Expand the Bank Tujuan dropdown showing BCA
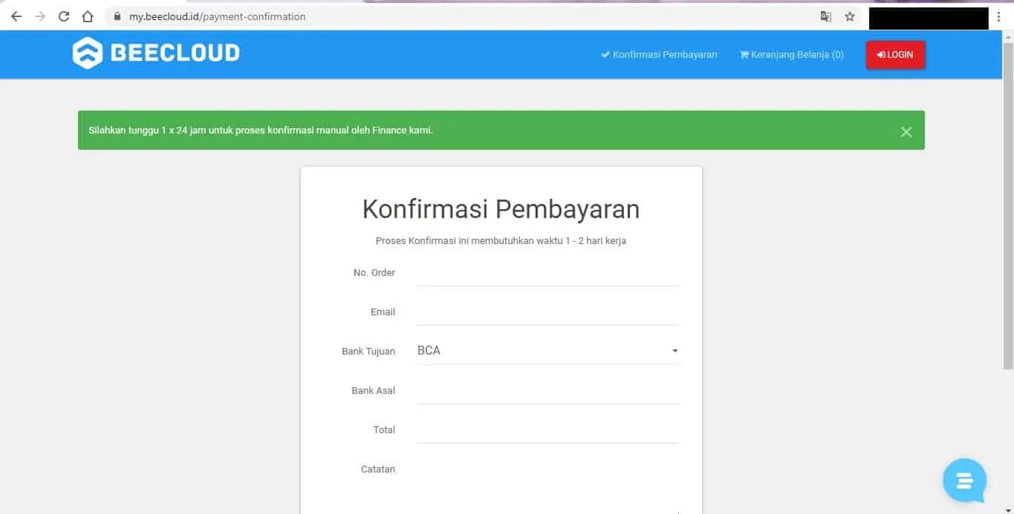 click(548, 351)
